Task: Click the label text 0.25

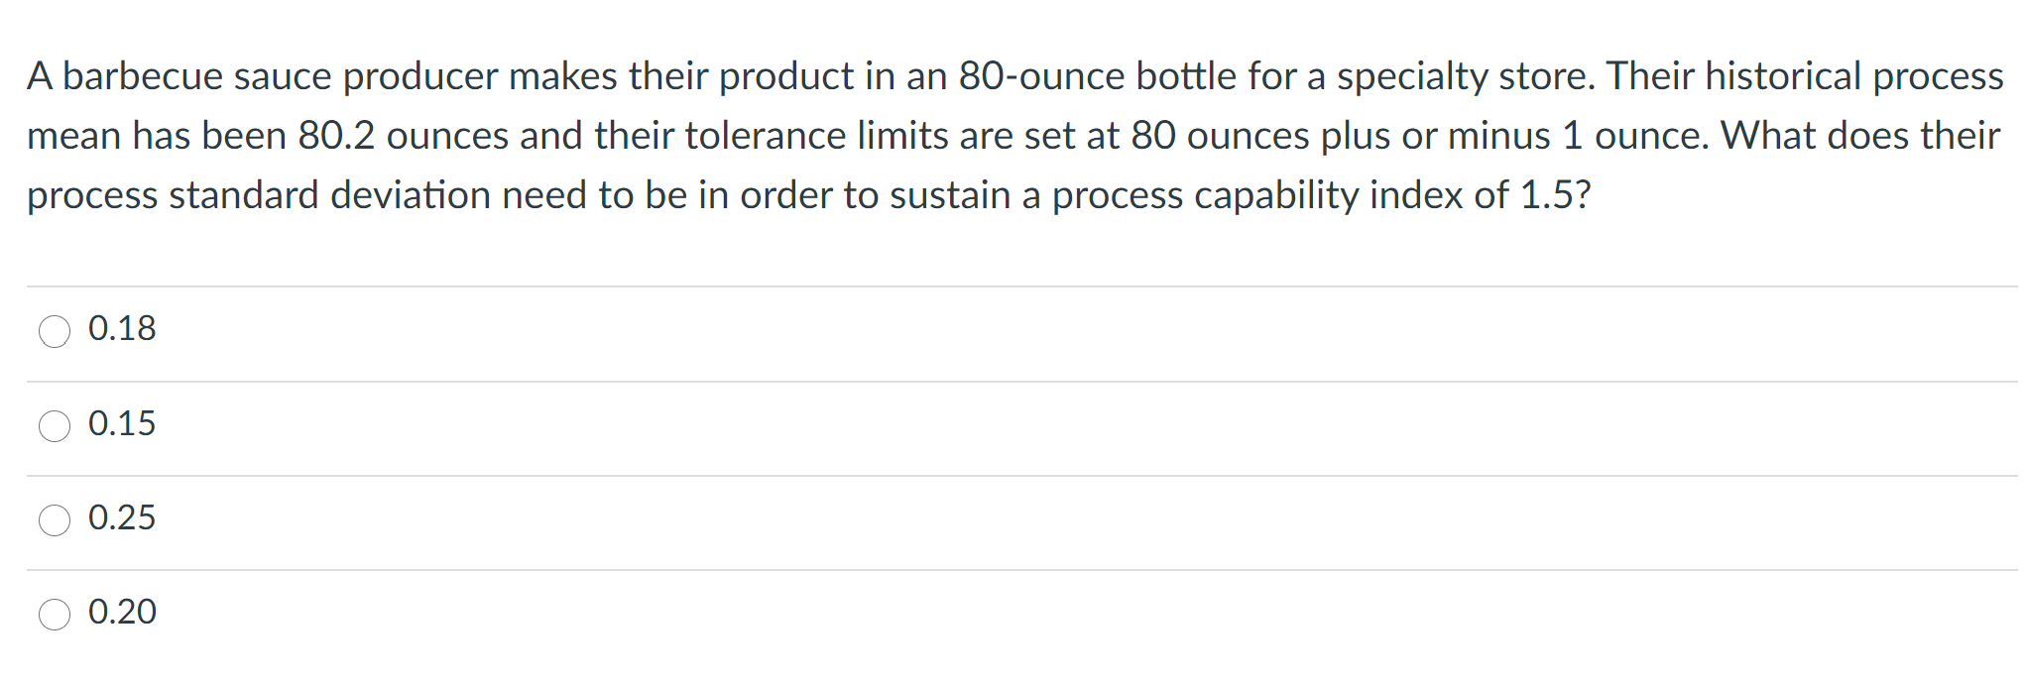Action: [122, 517]
